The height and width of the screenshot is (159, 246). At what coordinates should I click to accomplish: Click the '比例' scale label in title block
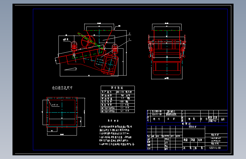click(x=200, y=140)
